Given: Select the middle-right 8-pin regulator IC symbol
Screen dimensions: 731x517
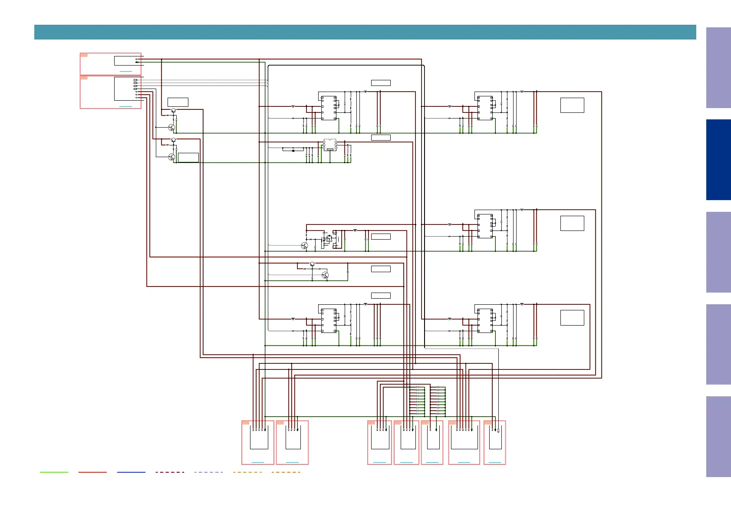Looking at the screenshot, I should click(485, 226).
